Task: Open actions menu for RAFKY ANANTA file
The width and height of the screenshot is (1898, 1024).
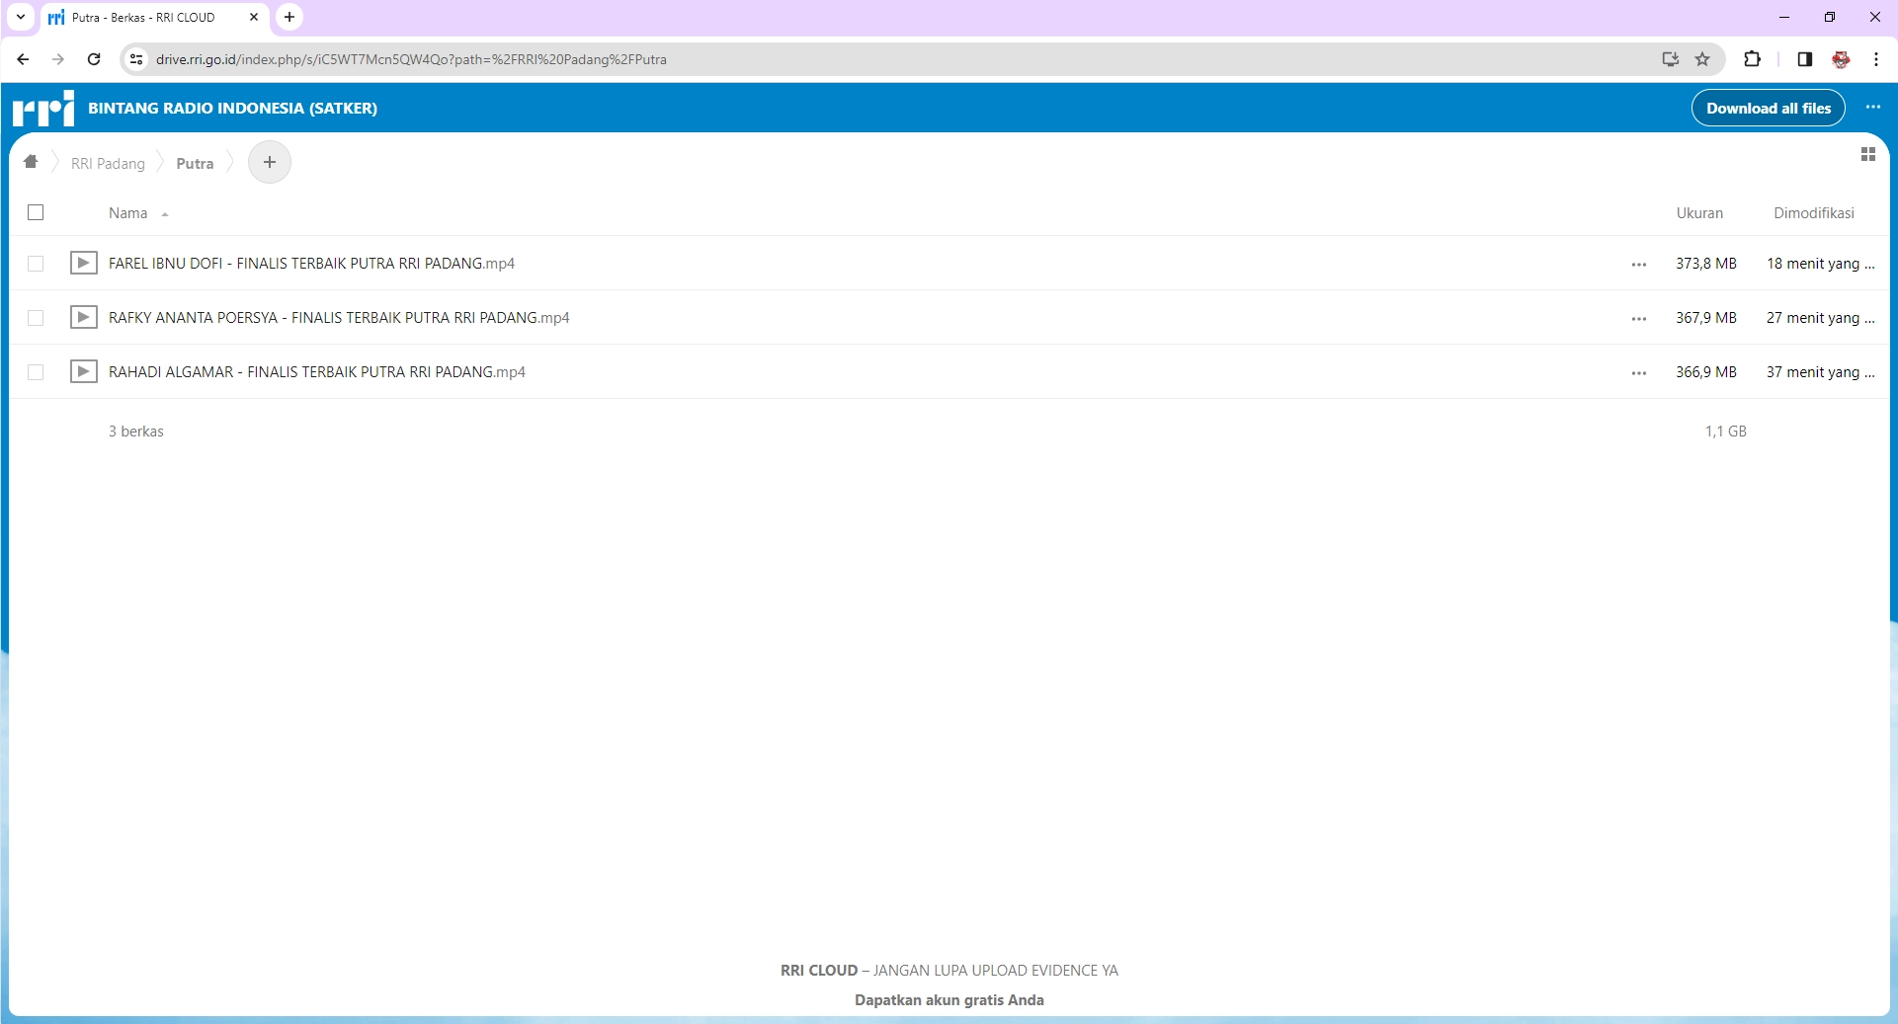Action: pyautogui.click(x=1639, y=318)
